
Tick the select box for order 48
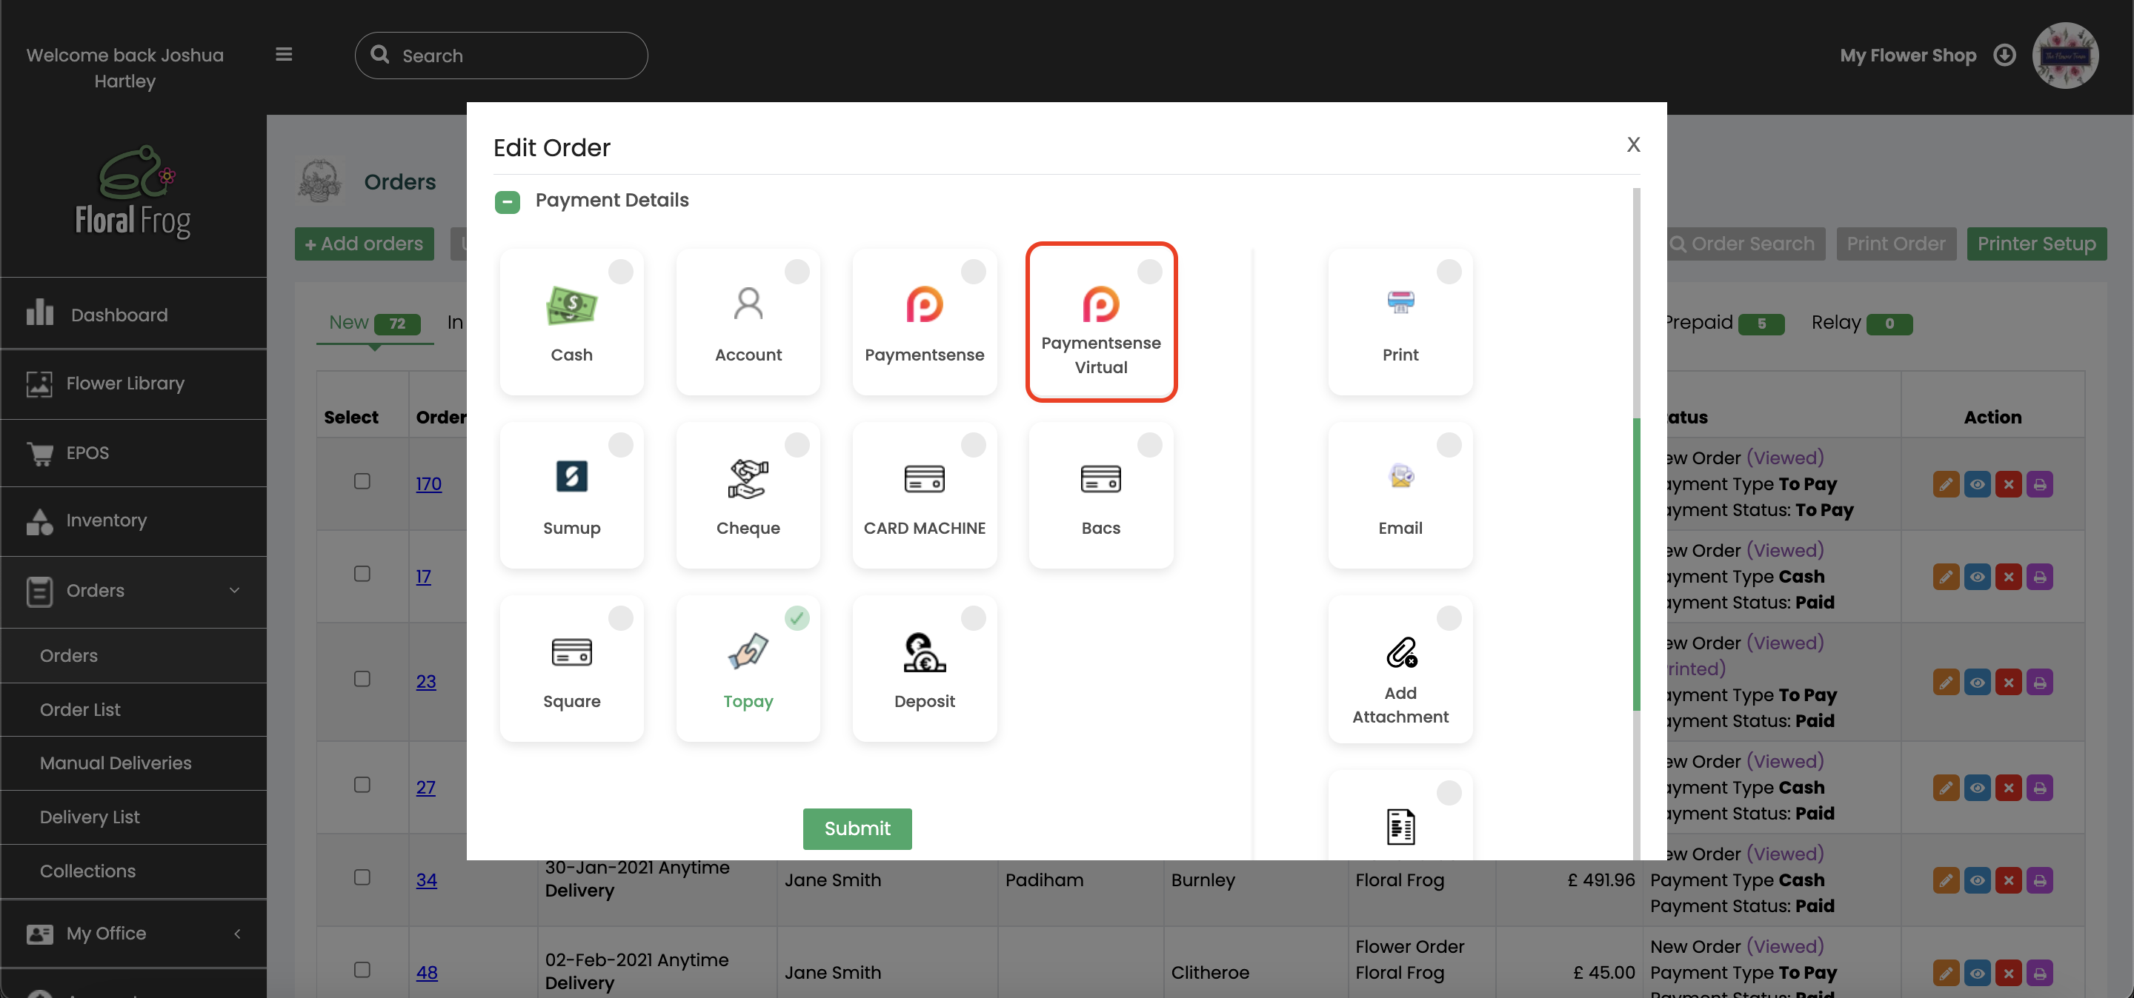coord(361,971)
